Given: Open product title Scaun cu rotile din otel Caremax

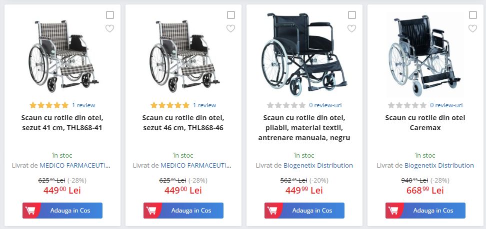Looking at the screenshot, I should pyautogui.click(x=425, y=123).
